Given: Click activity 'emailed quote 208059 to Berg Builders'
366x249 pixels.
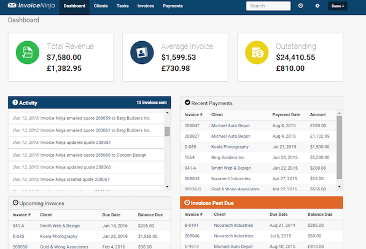Looking at the screenshot, I should pyautogui.click(x=86, y=118).
